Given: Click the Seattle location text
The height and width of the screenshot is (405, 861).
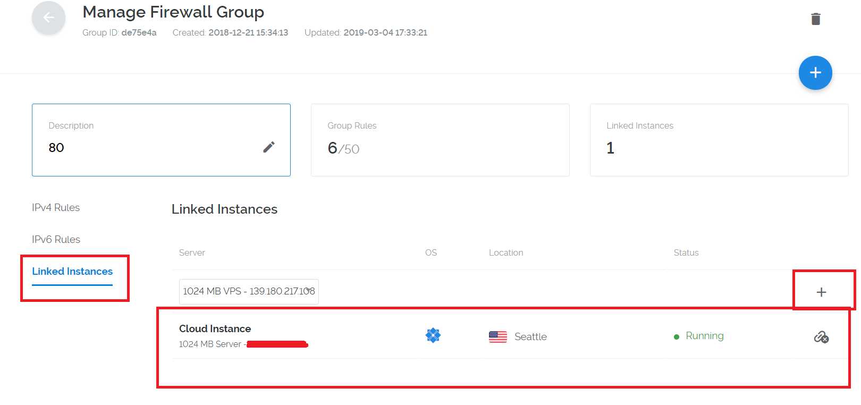Looking at the screenshot, I should (x=530, y=336).
